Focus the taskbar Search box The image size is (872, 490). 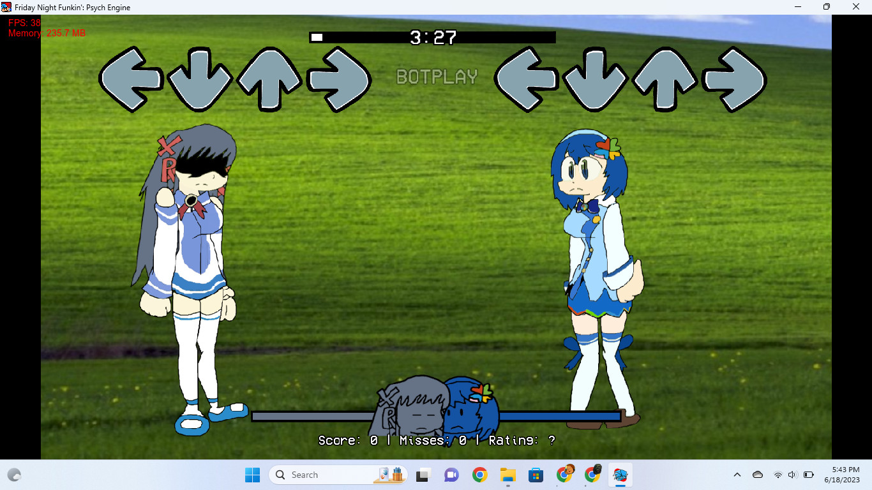339,475
